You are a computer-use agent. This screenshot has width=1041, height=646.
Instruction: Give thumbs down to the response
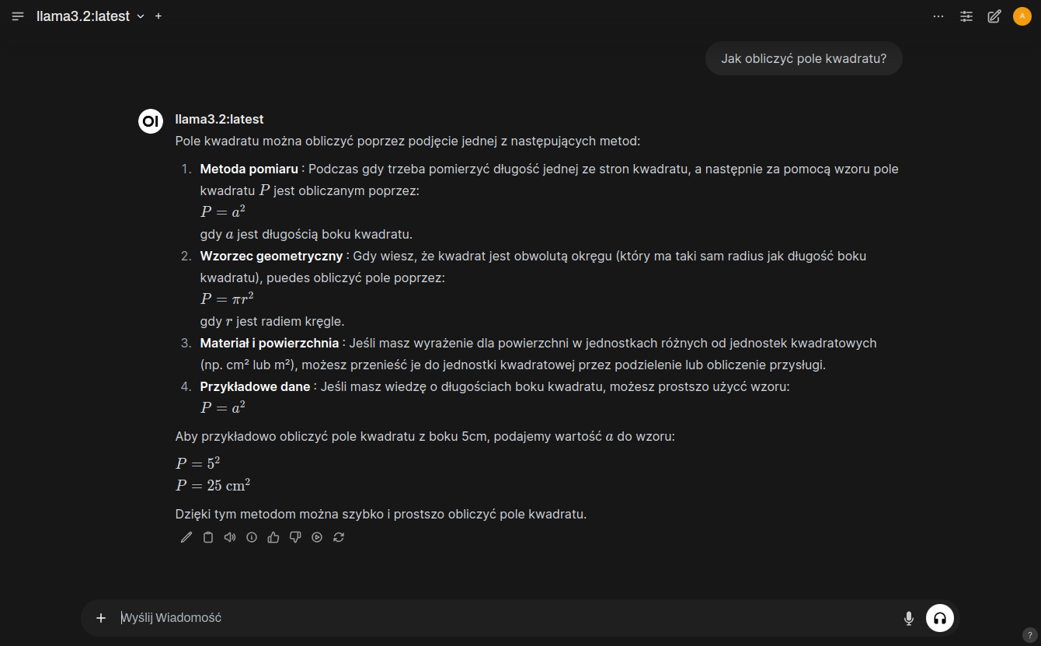[x=295, y=537]
